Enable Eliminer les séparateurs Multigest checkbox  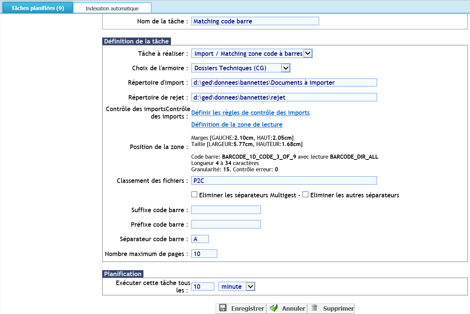[194, 195]
